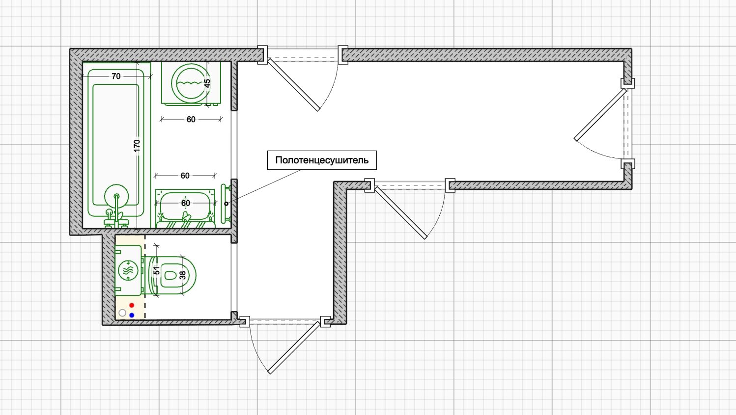Select the toilet bowl symbol
The image size is (736, 415).
(171, 275)
